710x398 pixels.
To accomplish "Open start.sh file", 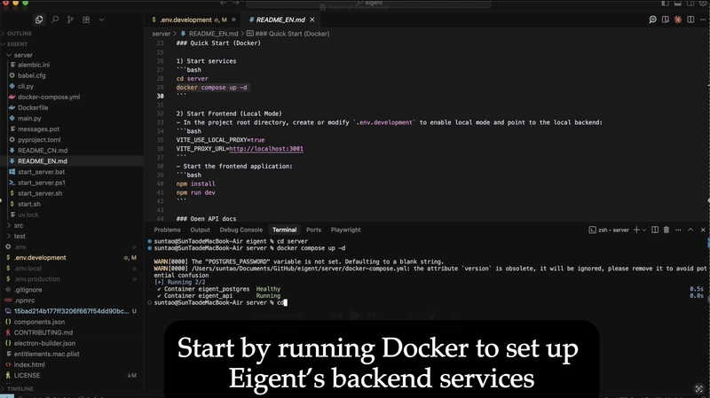I will click(x=29, y=204).
